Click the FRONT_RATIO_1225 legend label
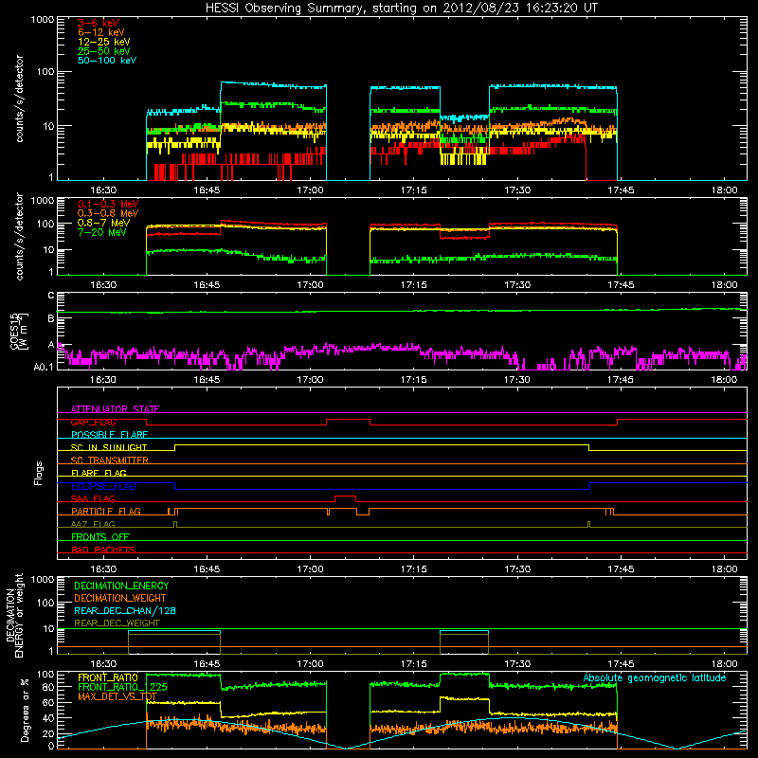The image size is (758, 758). [x=122, y=687]
